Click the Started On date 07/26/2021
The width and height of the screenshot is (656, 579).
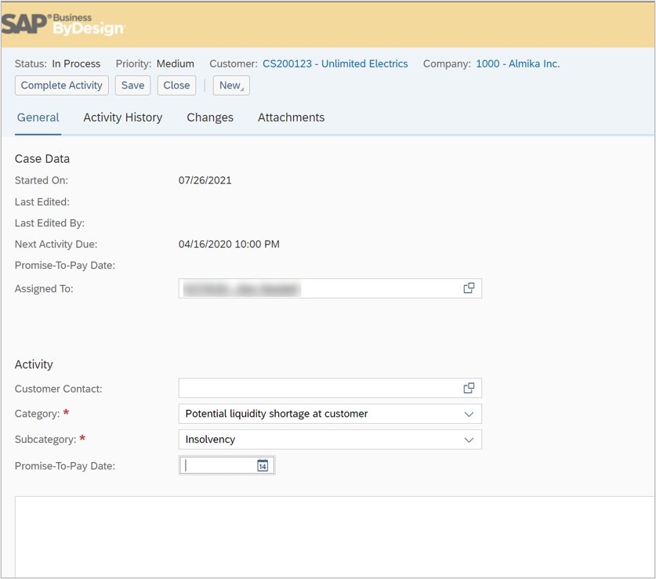point(205,180)
